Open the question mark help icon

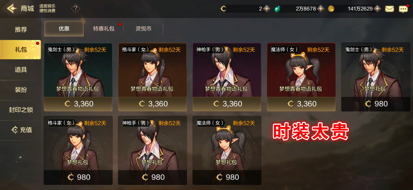click(75, 8)
